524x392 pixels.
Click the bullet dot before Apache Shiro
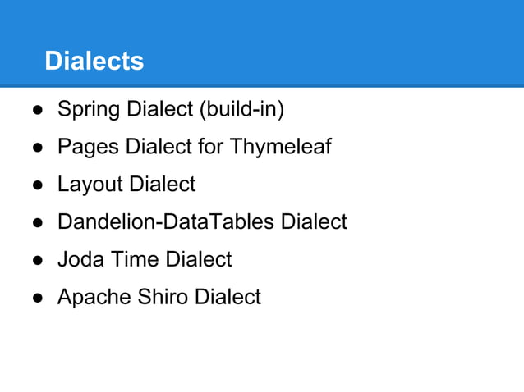pos(38,298)
